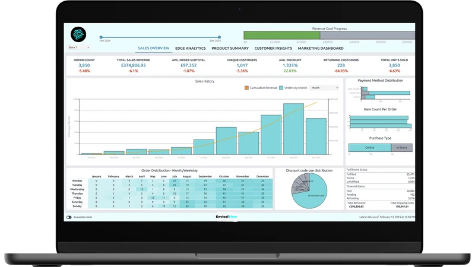Click the Total Refunded amount
This screenshot has height=267, width=475.
click(x=356, y=206)
